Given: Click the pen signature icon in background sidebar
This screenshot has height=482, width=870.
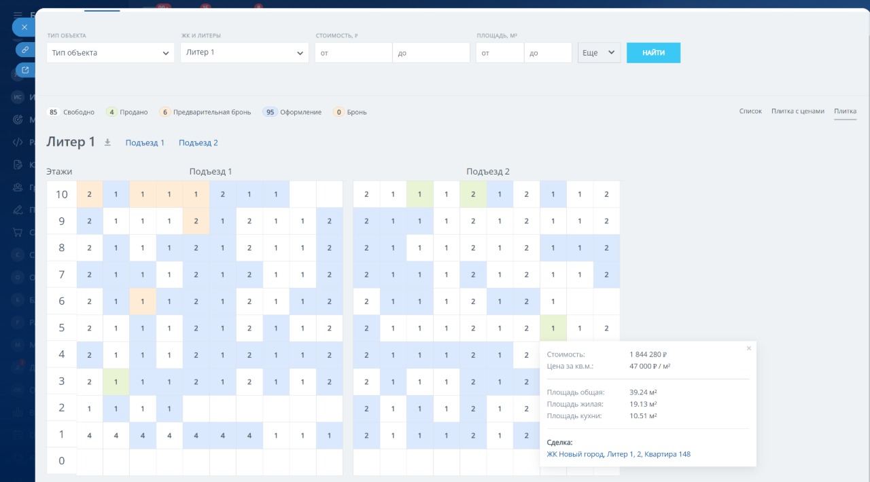Looking at the screenshot, I should [18, 209].
